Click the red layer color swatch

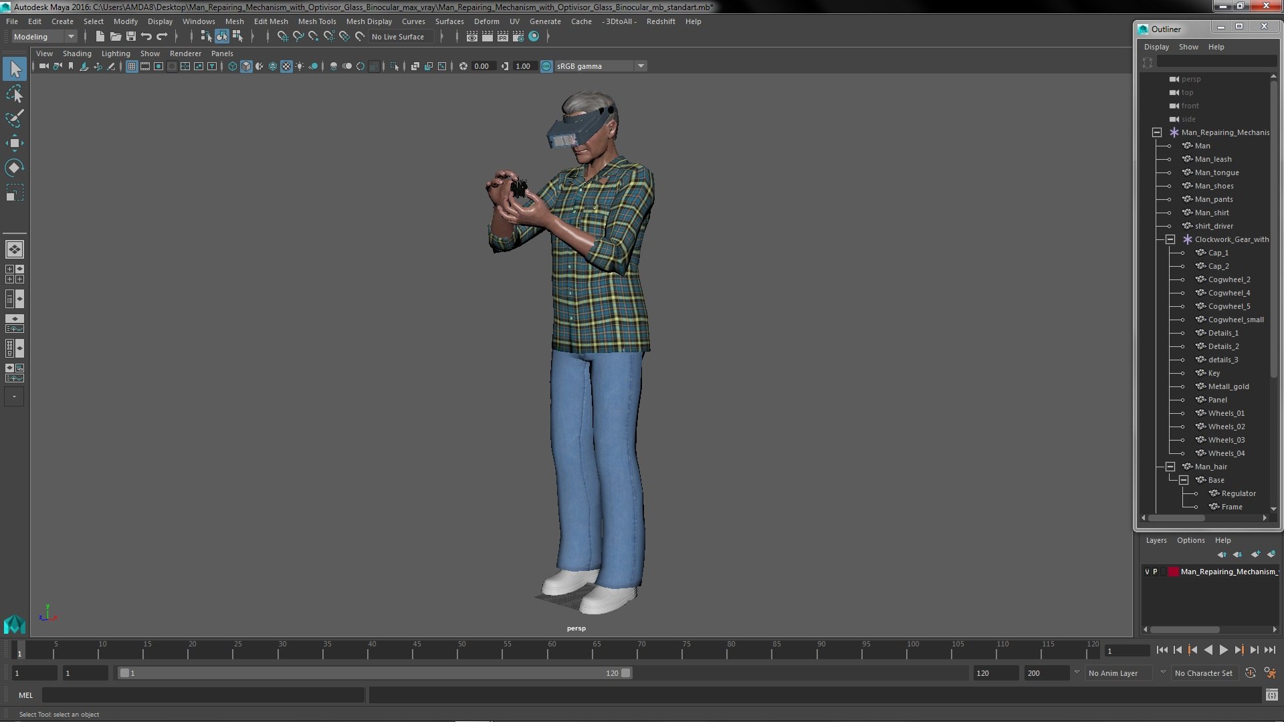1173,572
